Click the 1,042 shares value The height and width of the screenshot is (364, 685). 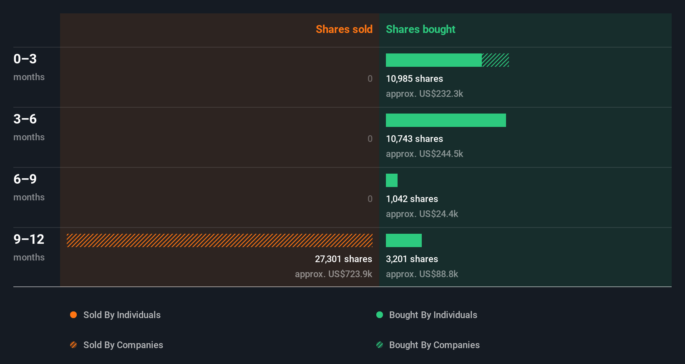click(412, 199)
